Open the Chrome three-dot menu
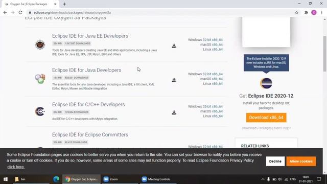The height and width of the screenshot is (184, 327). point(321,12)
